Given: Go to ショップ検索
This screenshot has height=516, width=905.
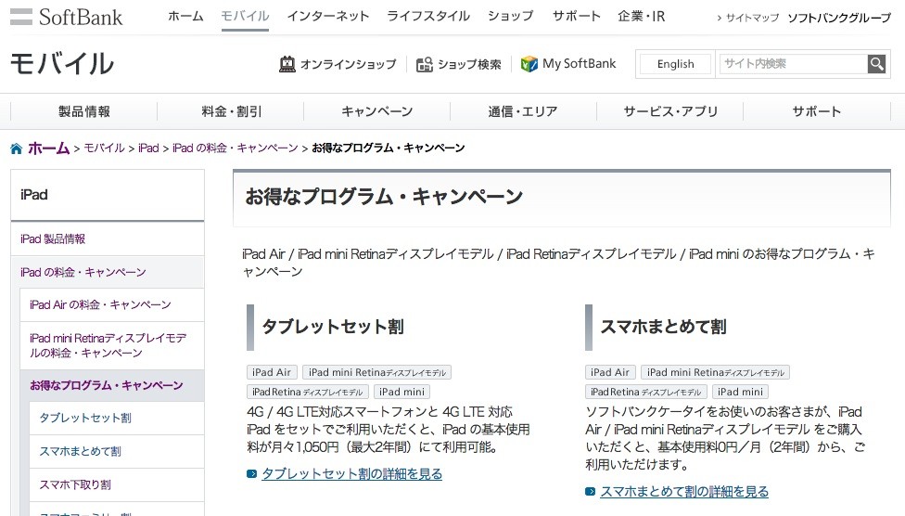Looking at the screenshot, I should click(468, 64).
